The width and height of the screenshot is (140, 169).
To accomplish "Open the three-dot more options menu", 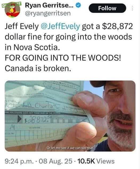I will pos(133,8).
